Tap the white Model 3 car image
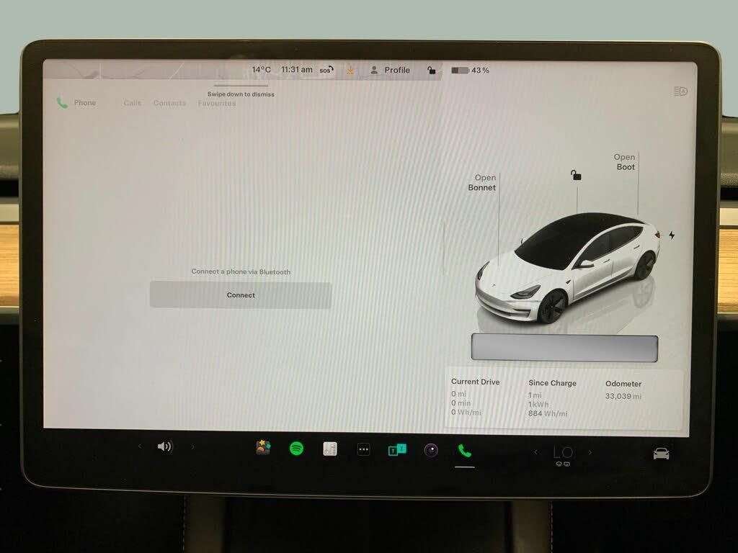 click(568, 268)
